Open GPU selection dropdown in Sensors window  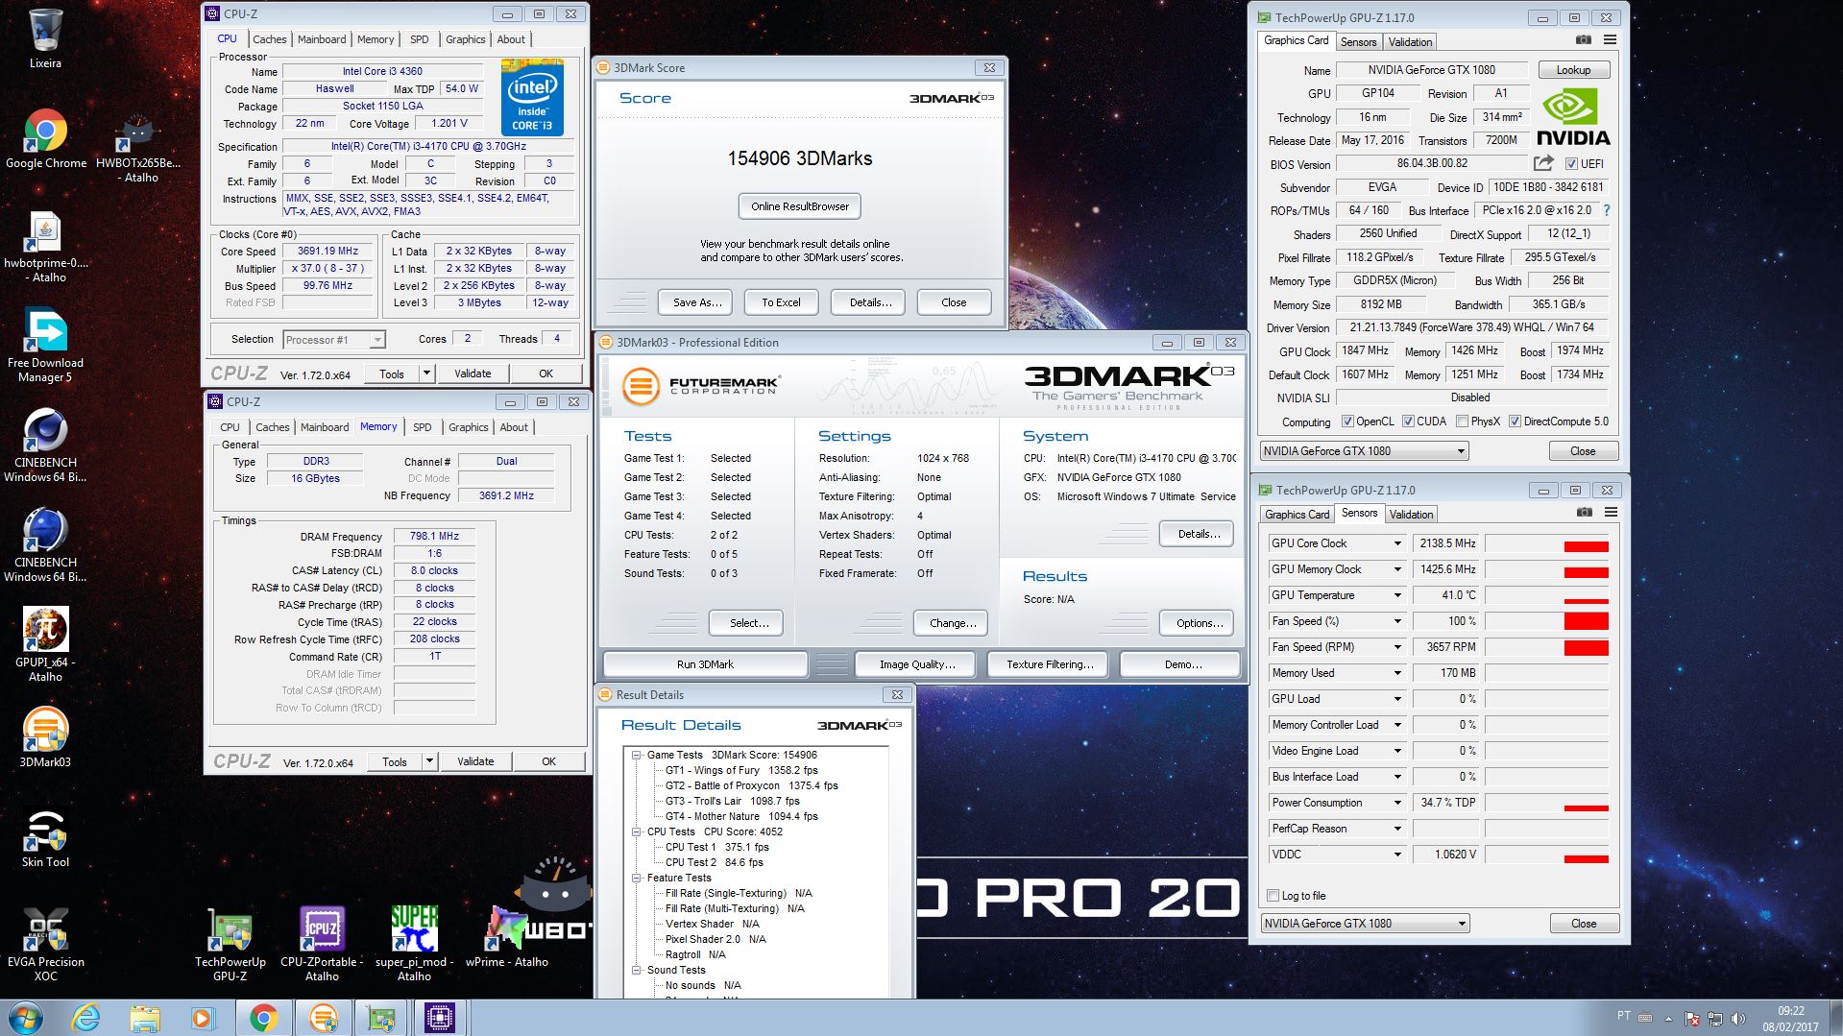(x=1365, y=924)
